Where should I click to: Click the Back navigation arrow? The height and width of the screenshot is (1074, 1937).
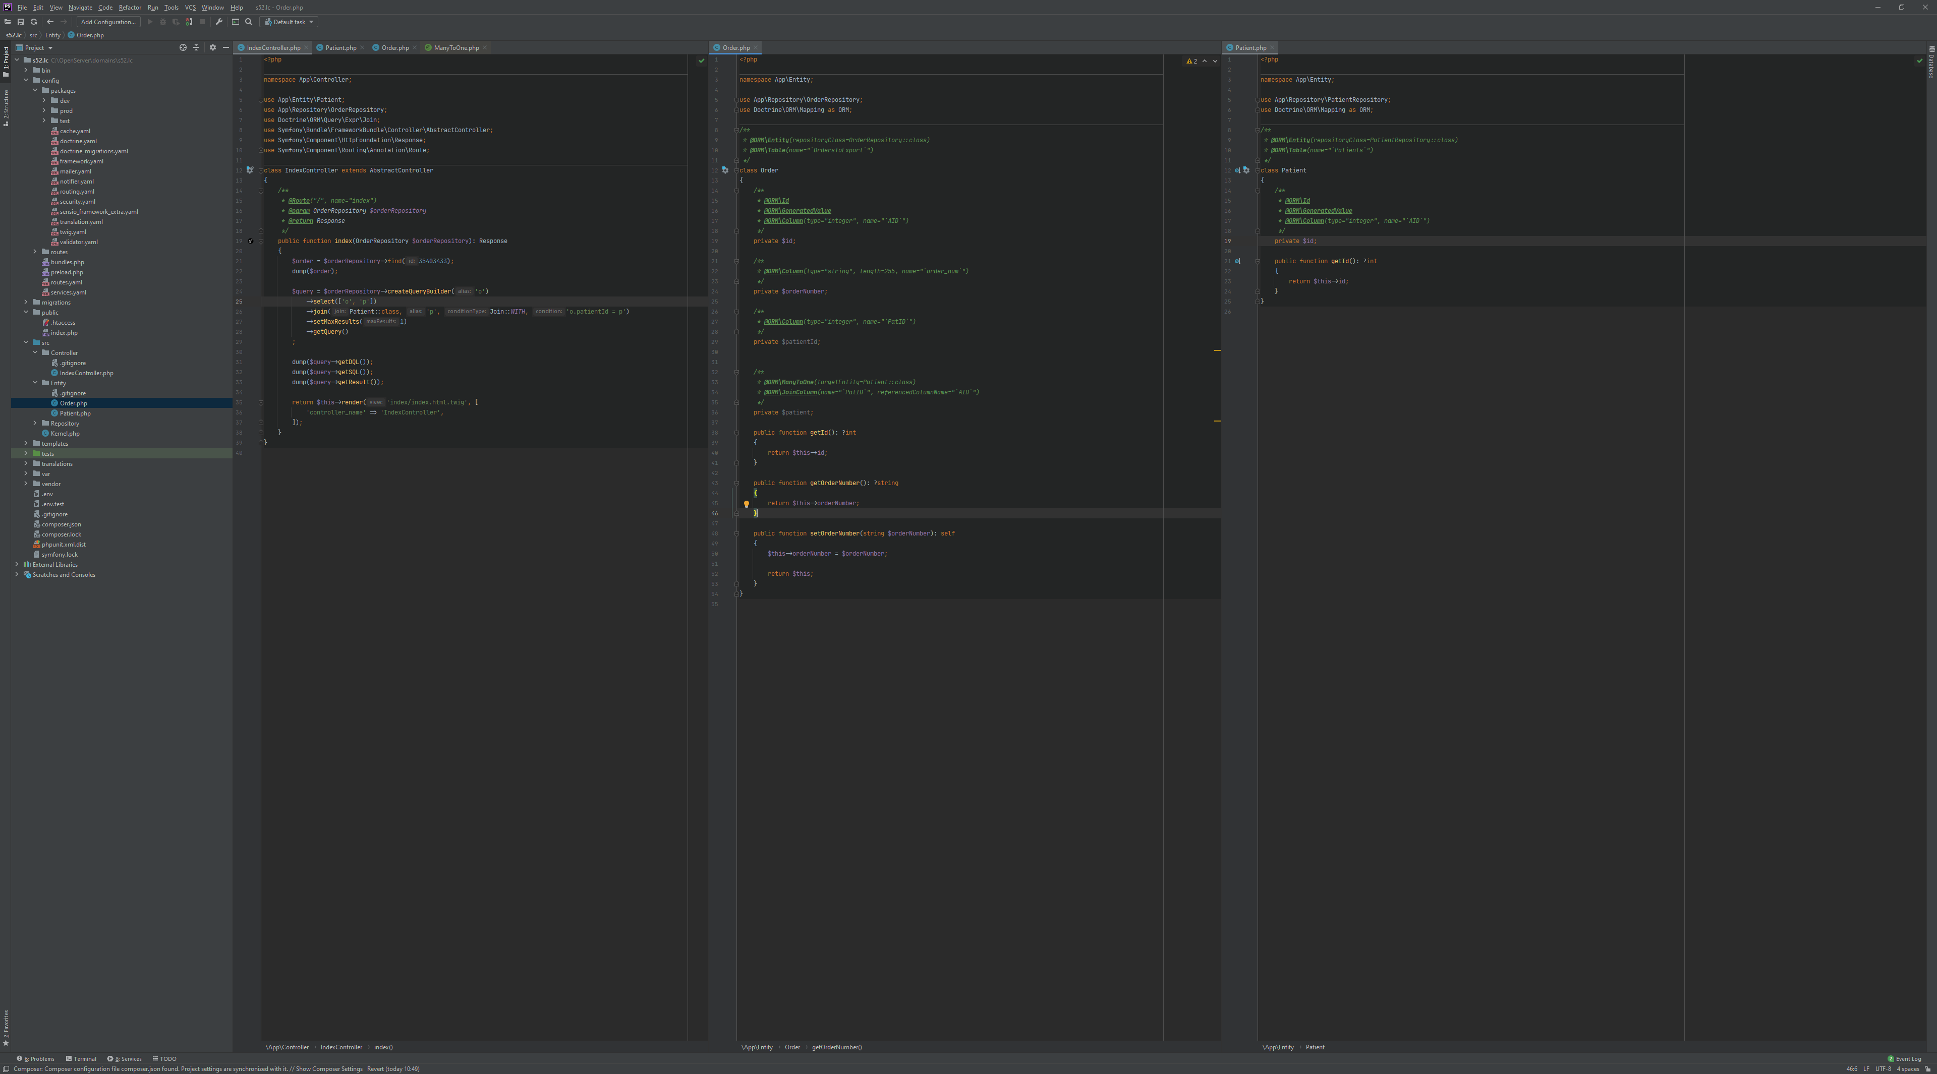50,22
